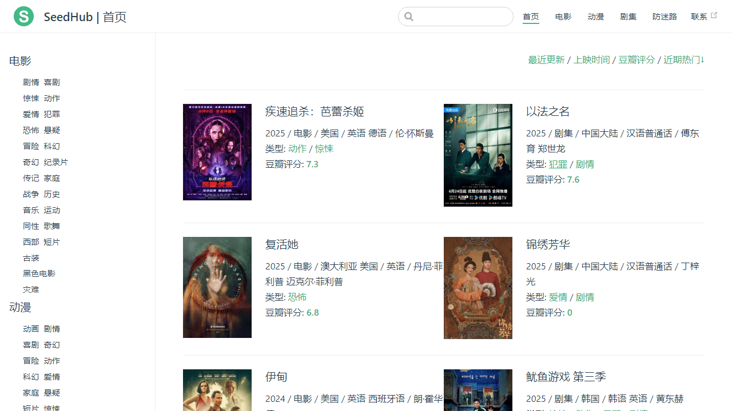This screenshot has width=732, height=411.
Task: Select 歌舞 in the sidebar
Action: point(52,226)
